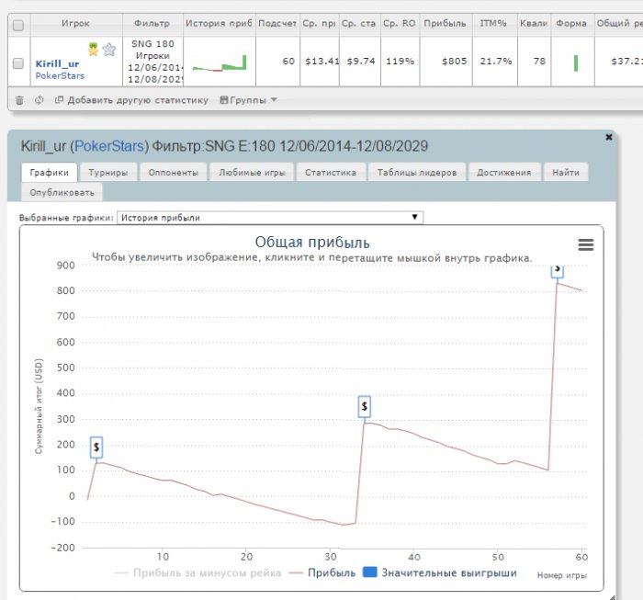The height and width of the screenshot is (600, 643).
Task: Click 'Добавить другую статистику'
Action: tap(131, 100)
